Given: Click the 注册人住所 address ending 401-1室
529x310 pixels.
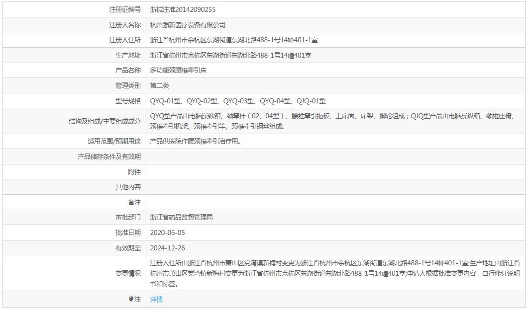Looking at the screenshot, I should (234, 40).
